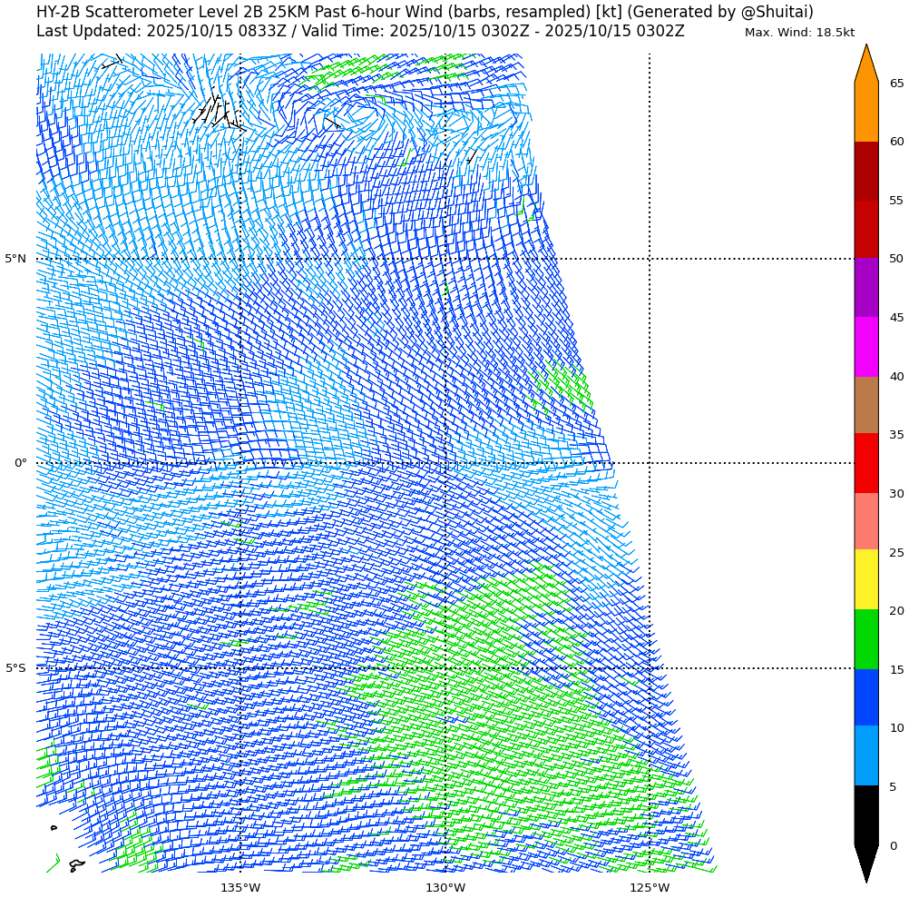The width and height of the screenshot is (909, 898).
Task: Click the 135°W longitude axis label
Action: (x=240, y=887)
